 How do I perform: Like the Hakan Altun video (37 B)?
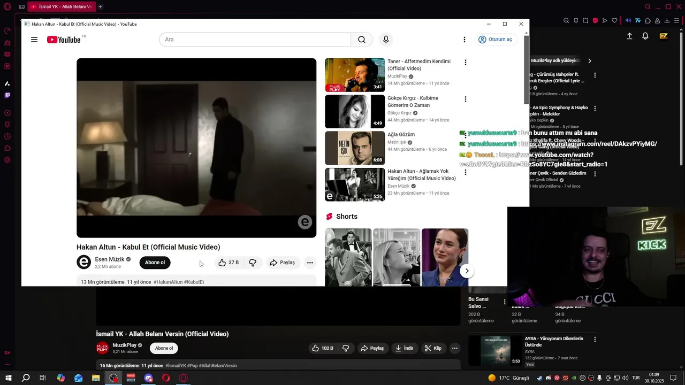pos(229,263)
